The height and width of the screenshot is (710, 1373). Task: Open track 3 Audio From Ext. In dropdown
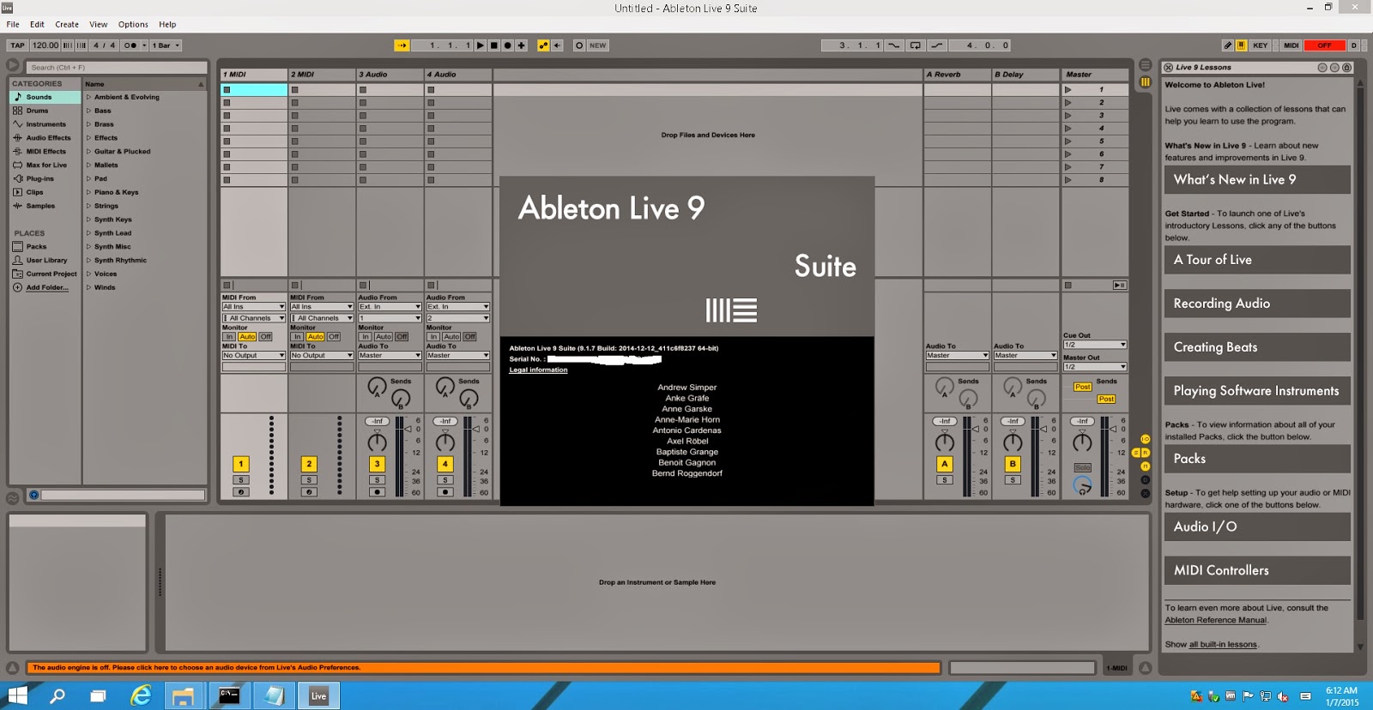point(390,307)
